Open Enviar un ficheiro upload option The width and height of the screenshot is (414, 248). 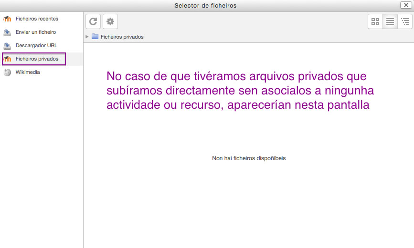[36, 32]
